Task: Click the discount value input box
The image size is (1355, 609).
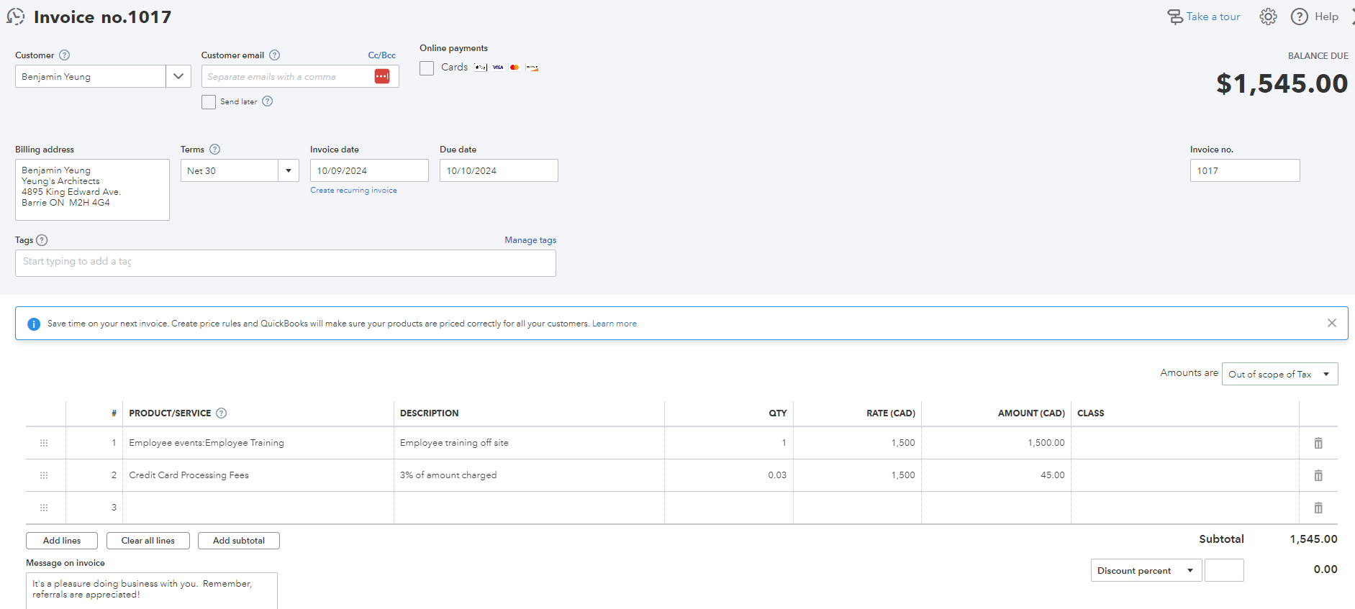Action: click(1224, 570)
